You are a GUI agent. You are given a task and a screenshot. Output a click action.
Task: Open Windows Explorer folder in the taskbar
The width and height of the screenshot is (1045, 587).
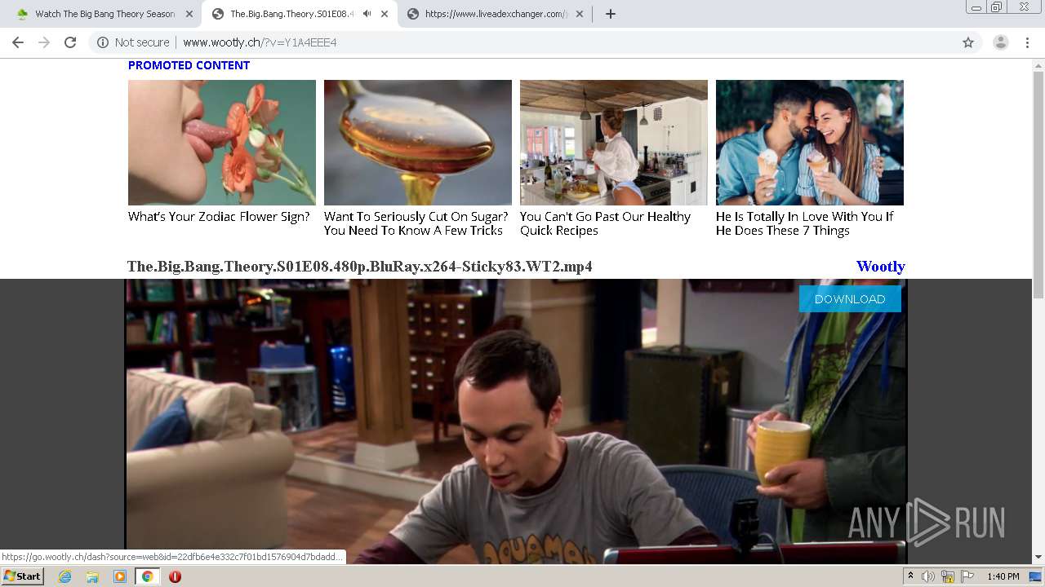pos(92,576)
